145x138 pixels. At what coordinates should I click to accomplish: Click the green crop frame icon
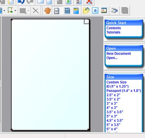coord(10,10)
